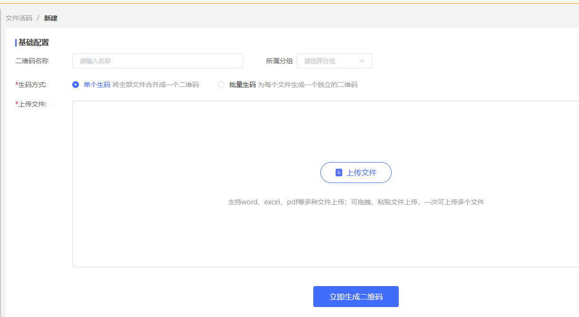Viewport: 579px width, 317px height.
Task: Choose the 批量生码 radio option
Action: point(221,85)
